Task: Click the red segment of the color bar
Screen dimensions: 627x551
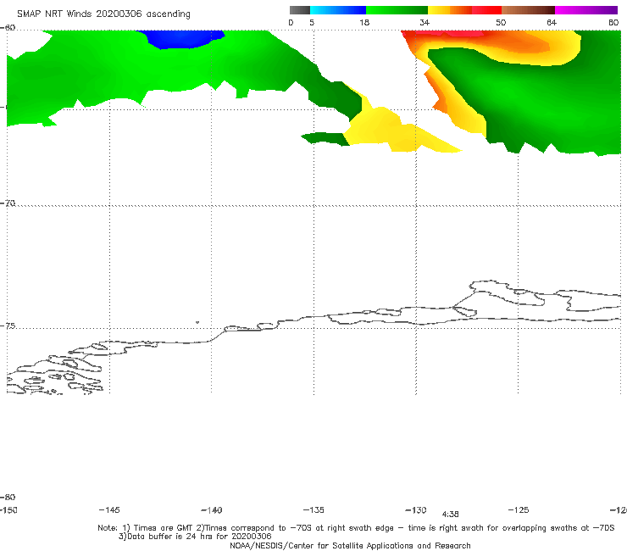Action: (x=486, y=10)
